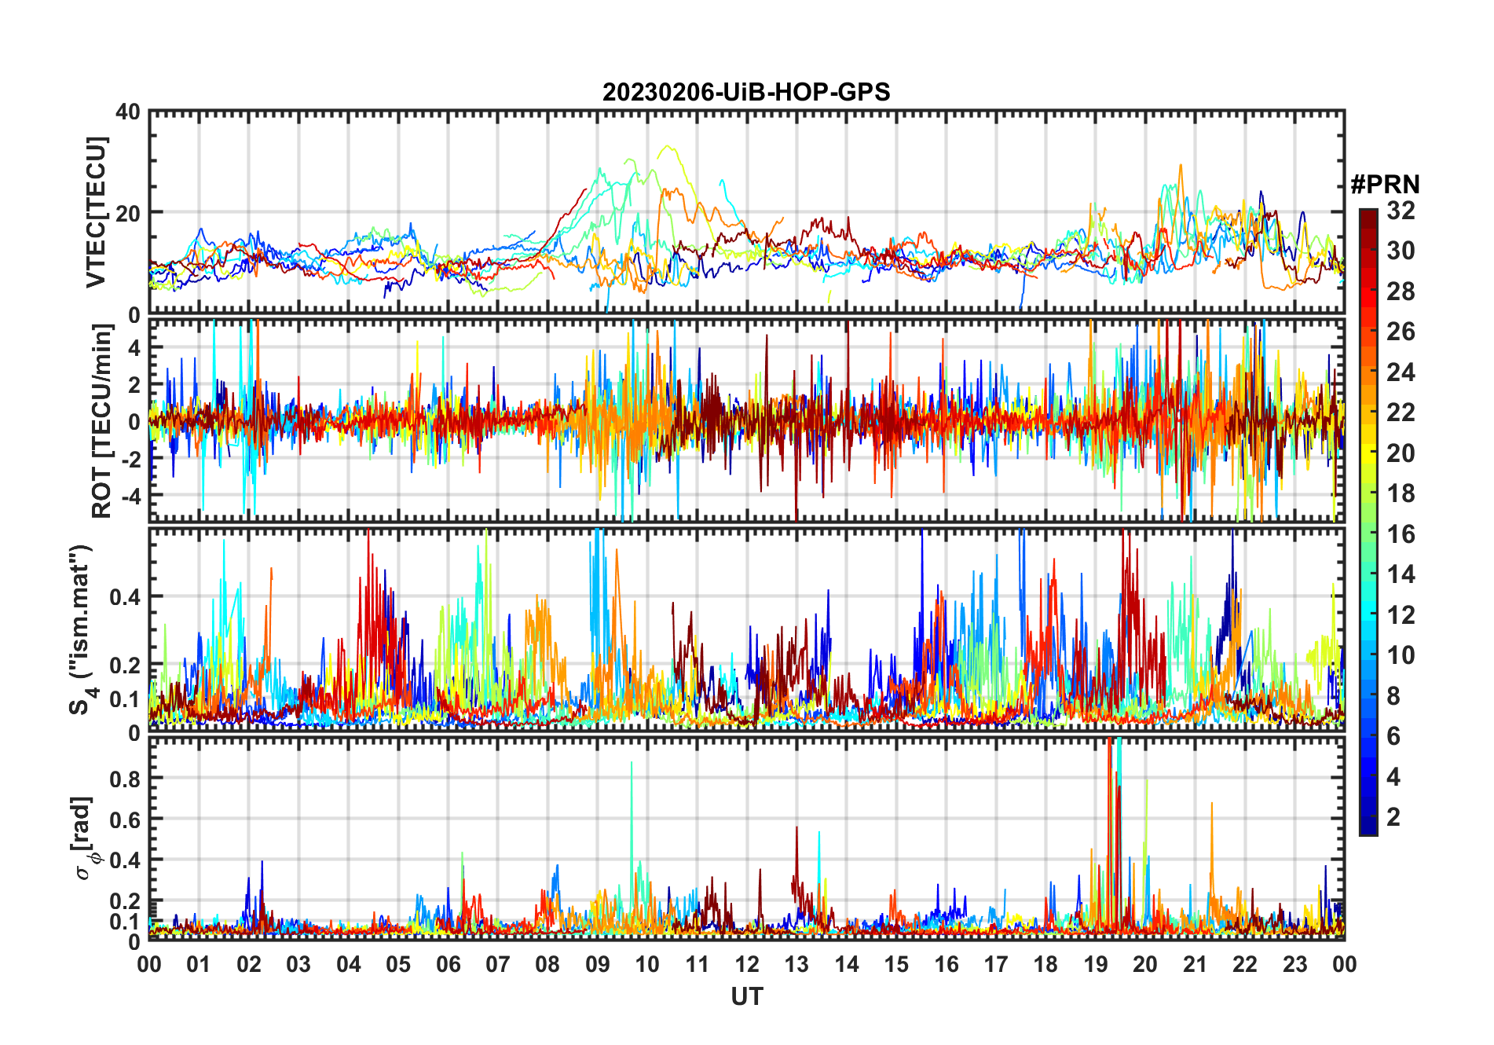Click colorbar tick label "2" at bottom
The image size is (1494, 1045).
[1393, 817]
